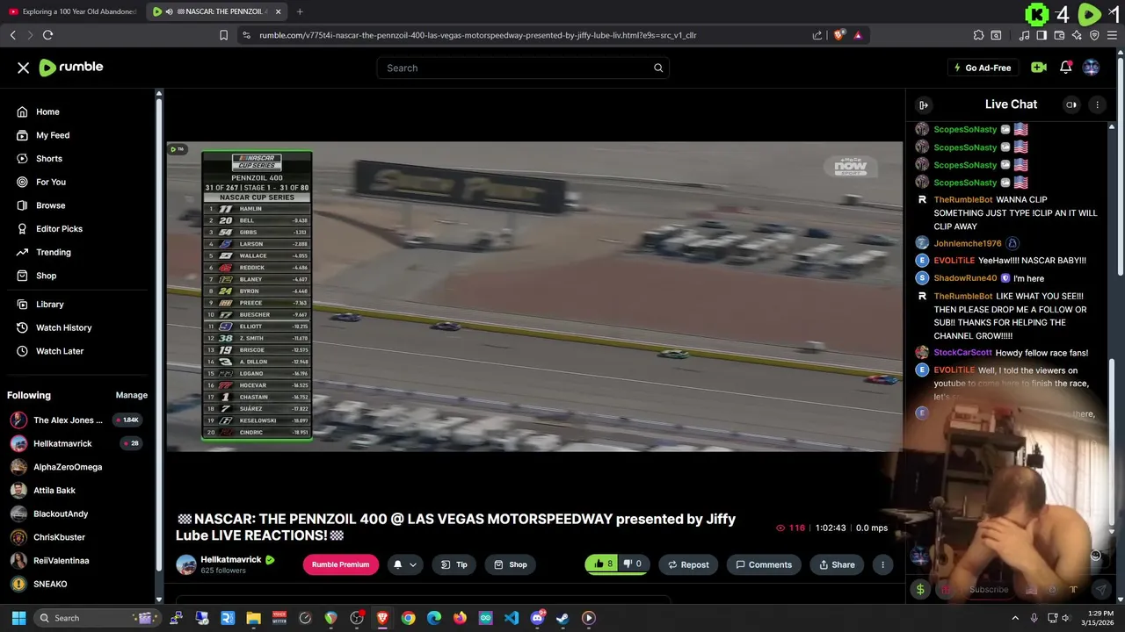
Task: Repost this livestream
Action: click(x=687, y=564)
